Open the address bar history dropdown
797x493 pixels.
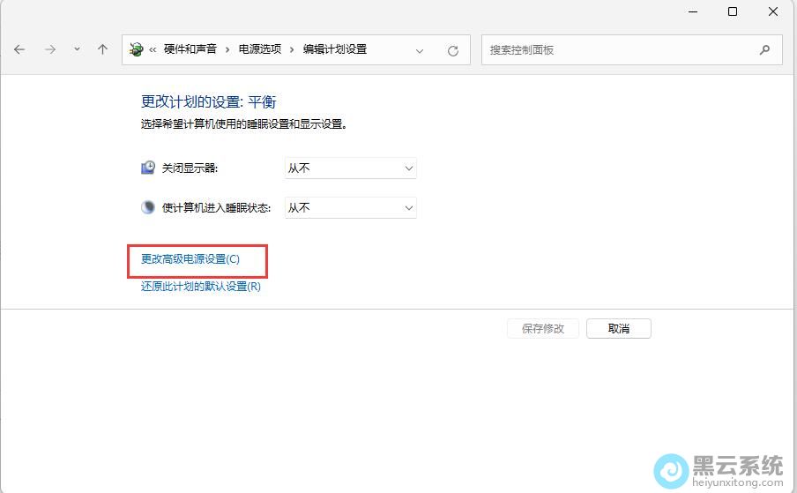pos(420,50)
